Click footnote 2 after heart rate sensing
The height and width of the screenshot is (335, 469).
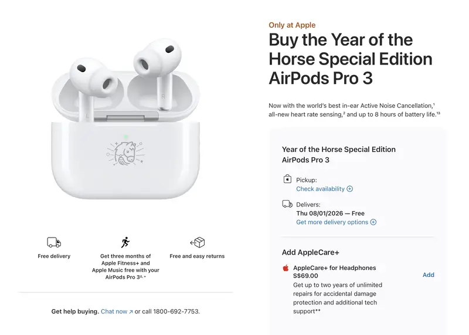coord(344,113)
